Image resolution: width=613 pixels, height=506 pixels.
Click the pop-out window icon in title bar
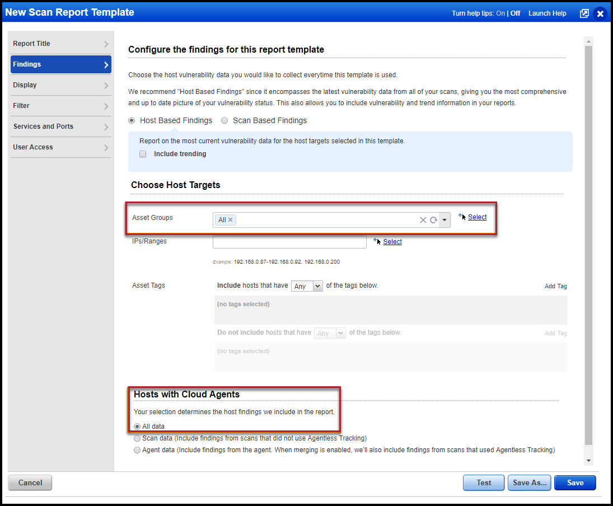[584, 13]
